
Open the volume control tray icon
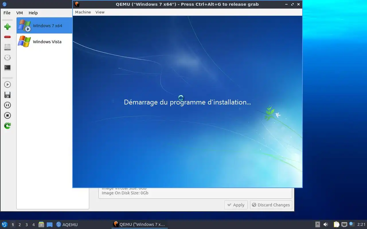click(326, 224)
